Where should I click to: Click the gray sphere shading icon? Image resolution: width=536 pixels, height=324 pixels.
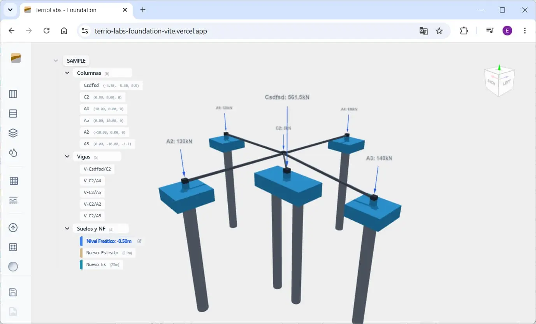[13, 267]
